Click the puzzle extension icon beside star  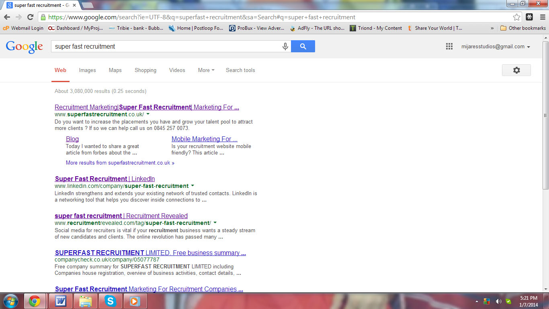[x=529, y=17]
